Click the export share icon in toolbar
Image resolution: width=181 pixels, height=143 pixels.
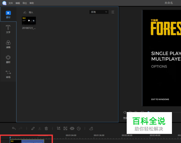91,128
